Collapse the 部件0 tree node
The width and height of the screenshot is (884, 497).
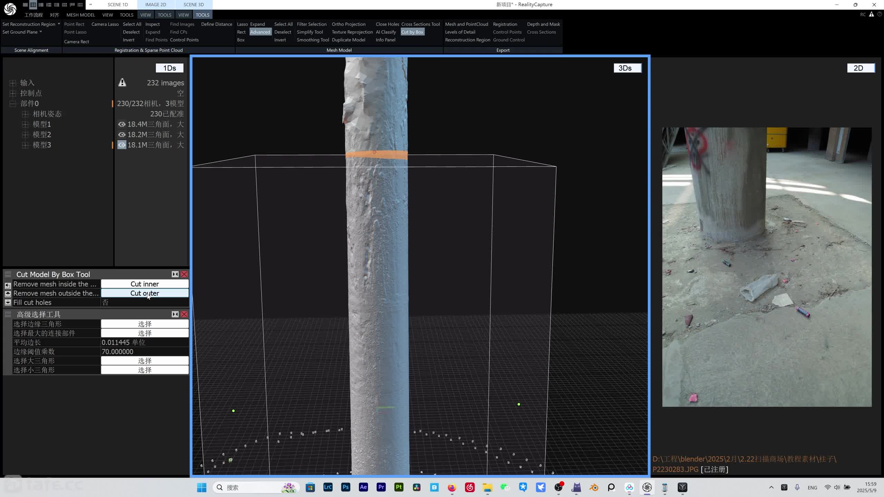click(13, 104)
